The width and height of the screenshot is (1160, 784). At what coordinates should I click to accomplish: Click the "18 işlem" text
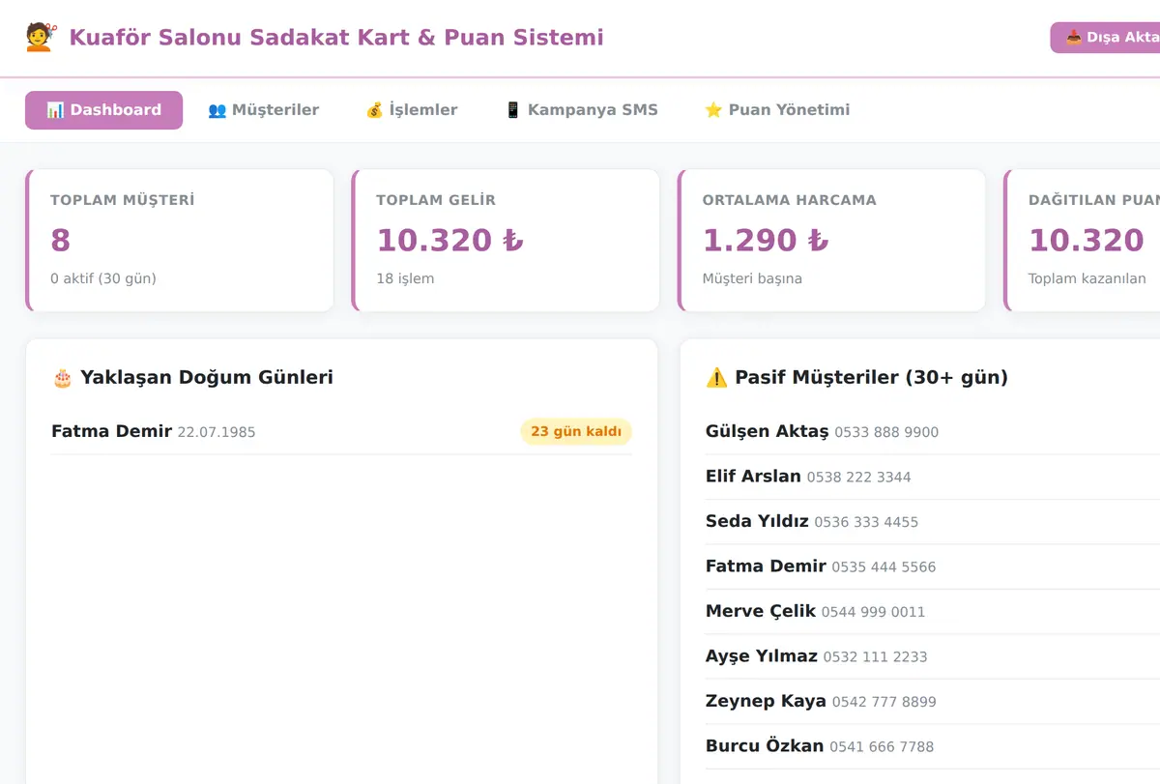(x=405, y=278)
